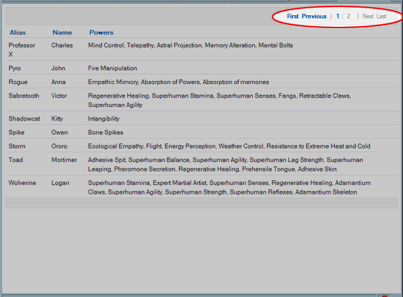
Task: Select the Shadowcat alias cell
Action: [x=24, y=119]
